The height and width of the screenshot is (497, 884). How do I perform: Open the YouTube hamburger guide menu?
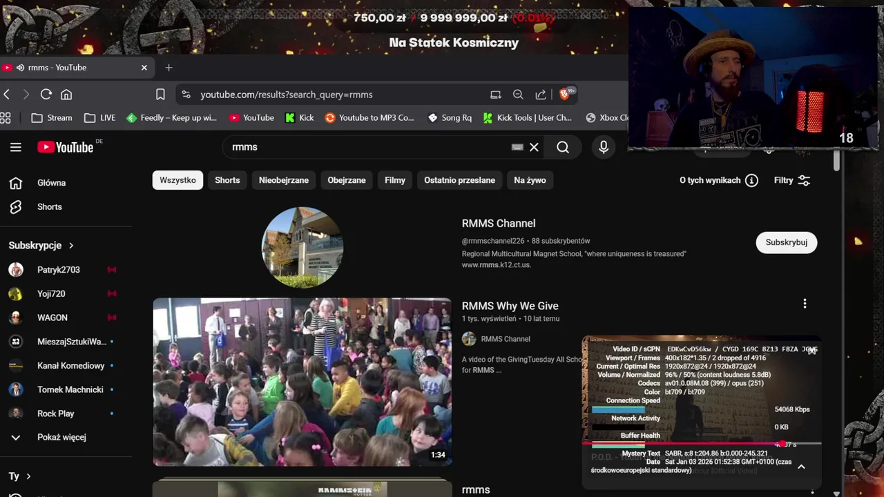pyautogui.click(x=16, y=147)
